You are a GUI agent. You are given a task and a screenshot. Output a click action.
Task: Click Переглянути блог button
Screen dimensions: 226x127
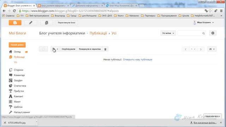click(66, 23)
